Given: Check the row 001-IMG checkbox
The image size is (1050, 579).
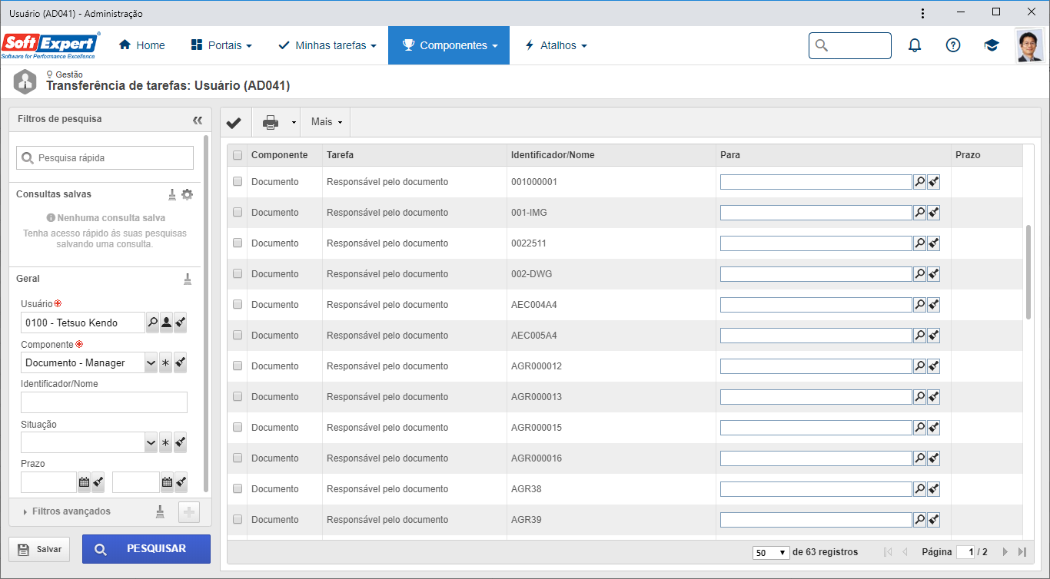Looking at the screenshot, I should (238, 213).
